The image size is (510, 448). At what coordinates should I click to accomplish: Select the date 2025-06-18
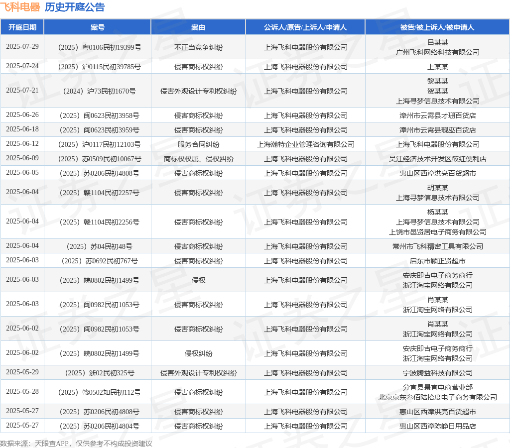point(22,129)
